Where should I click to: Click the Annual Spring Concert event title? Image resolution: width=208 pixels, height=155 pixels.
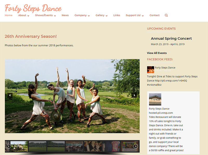click(x=171, y=38)
